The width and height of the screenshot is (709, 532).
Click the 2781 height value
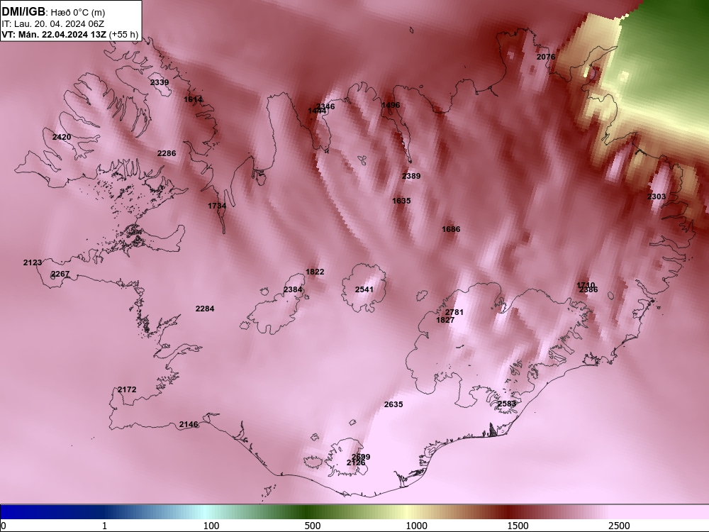coord(454,312)
